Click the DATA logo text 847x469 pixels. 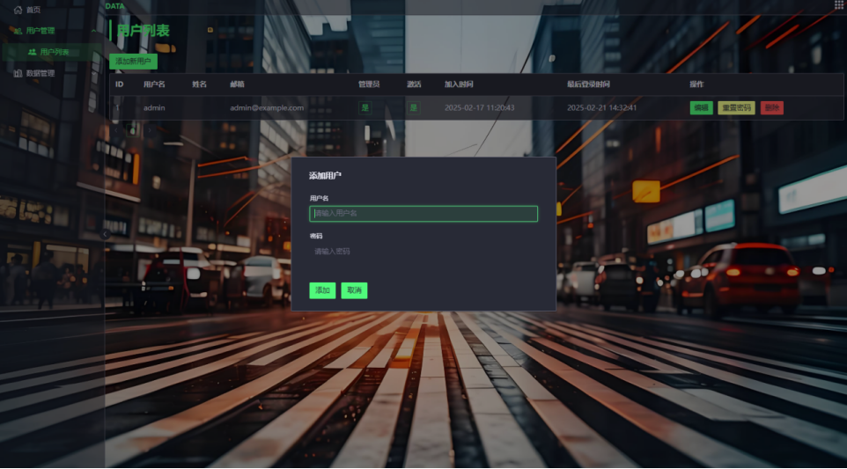(x=114, y=6)
